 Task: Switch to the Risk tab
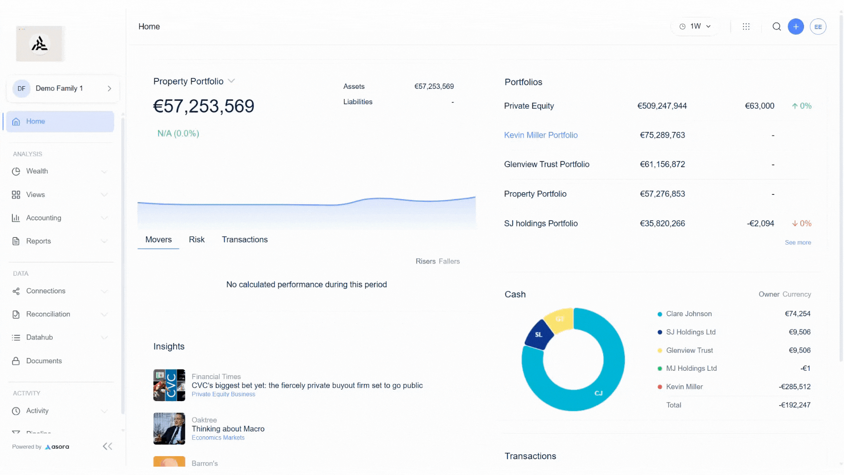(196, 240)
